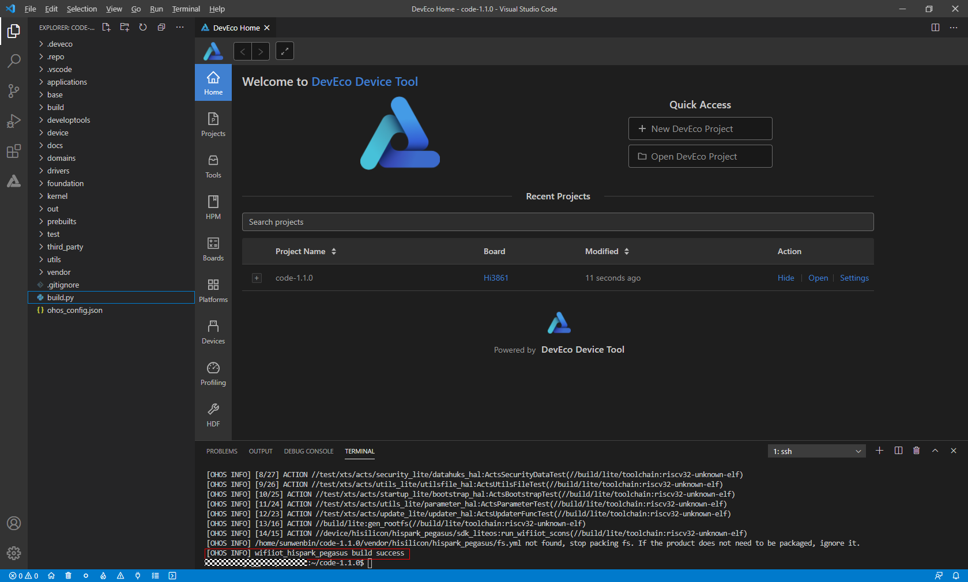Click the Hi3861 board link

(x=496, y=278)
